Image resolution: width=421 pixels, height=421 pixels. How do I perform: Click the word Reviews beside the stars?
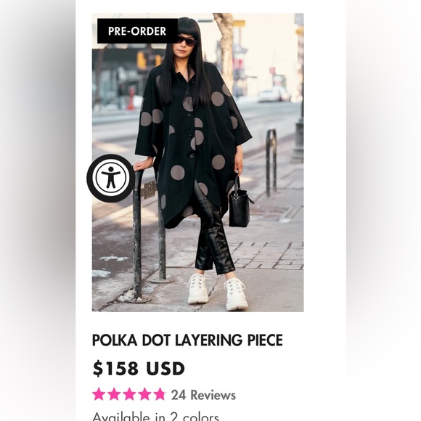click(213, 395)
